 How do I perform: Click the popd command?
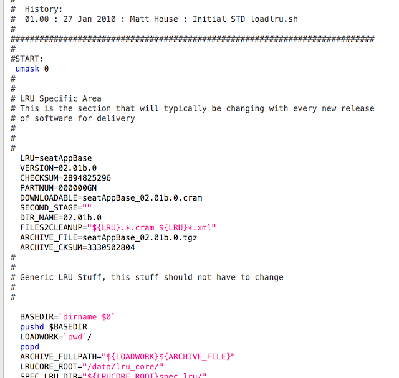click(29, 347)
